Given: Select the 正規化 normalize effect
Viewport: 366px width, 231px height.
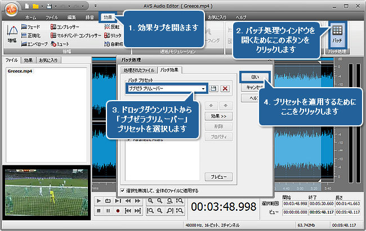Looking at the screenshot, I should [31, 35].
